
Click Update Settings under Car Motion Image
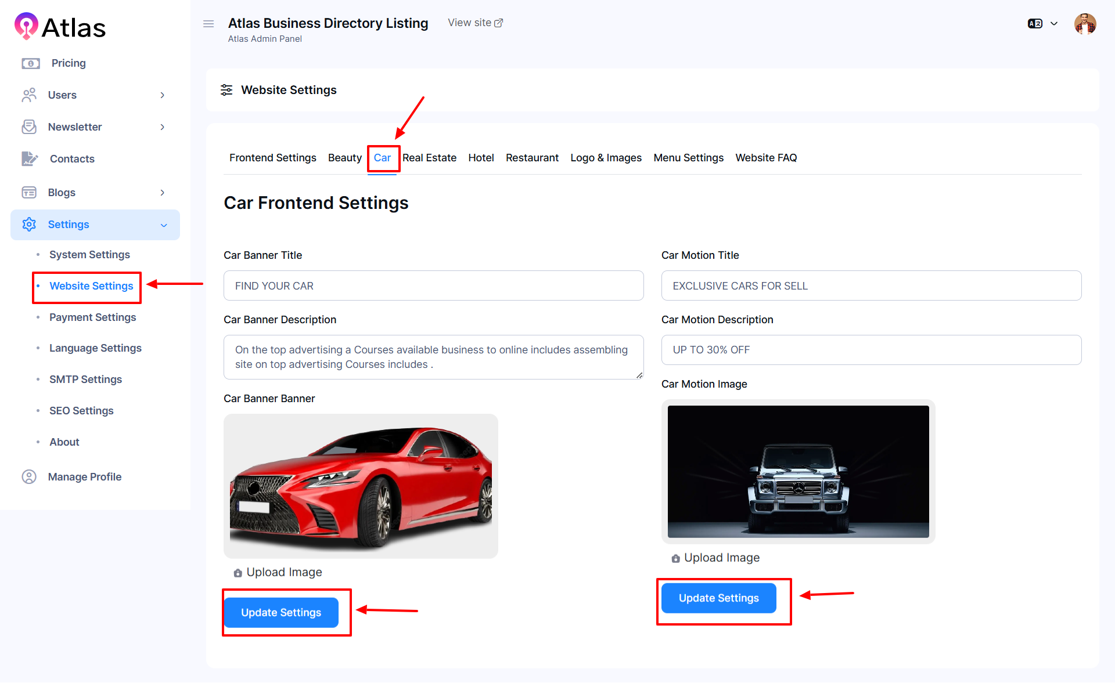[718, 598]
